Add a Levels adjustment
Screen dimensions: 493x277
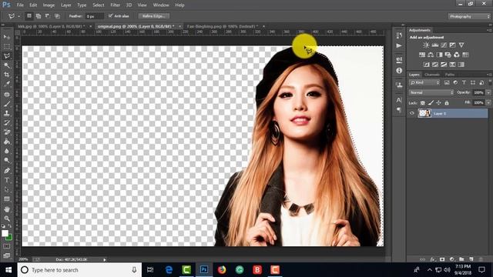tap(434, 45)
